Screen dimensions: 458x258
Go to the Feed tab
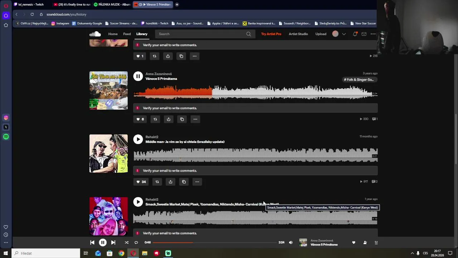point(127,34)
